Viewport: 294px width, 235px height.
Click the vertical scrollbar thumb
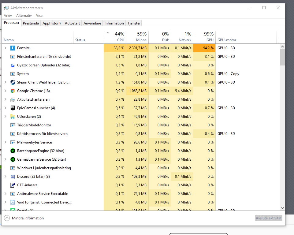tap(282, 57)
